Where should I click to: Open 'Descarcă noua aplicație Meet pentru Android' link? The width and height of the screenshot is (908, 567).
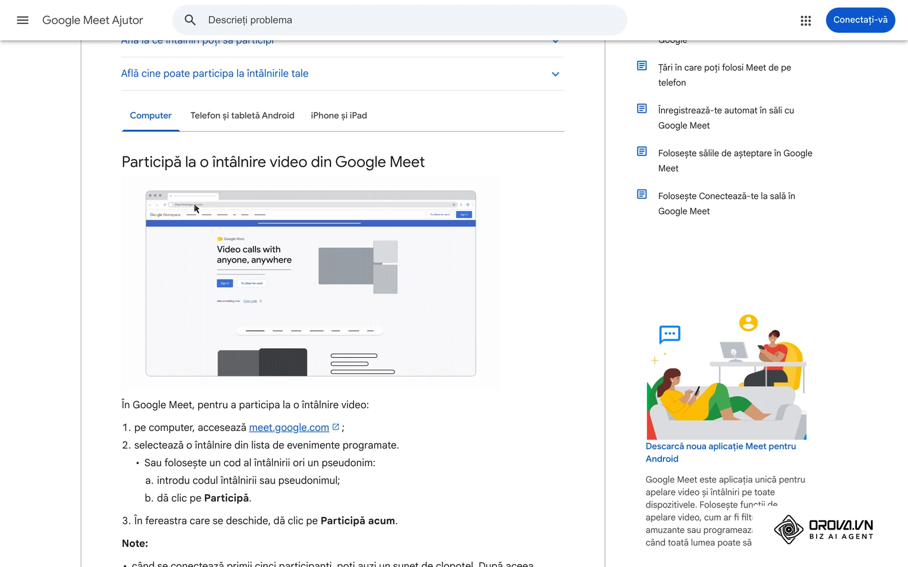click(721, 452)
